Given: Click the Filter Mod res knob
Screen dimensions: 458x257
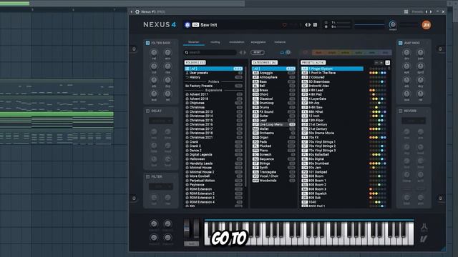Looking at the screenshot, I should [167, 66].
